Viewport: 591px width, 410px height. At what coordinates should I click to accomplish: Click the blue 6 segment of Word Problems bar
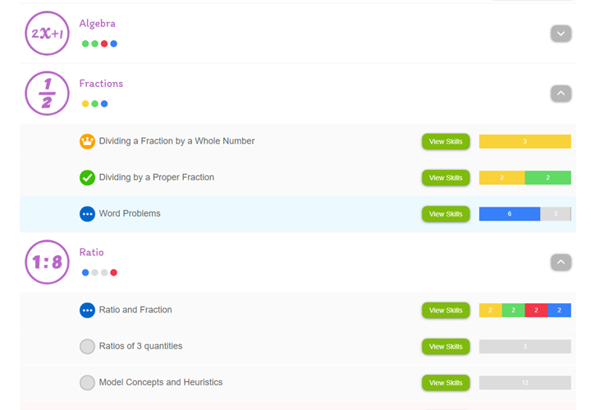tap(509, 214)
